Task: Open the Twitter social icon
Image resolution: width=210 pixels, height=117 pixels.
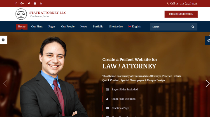Action: point(29,3)
